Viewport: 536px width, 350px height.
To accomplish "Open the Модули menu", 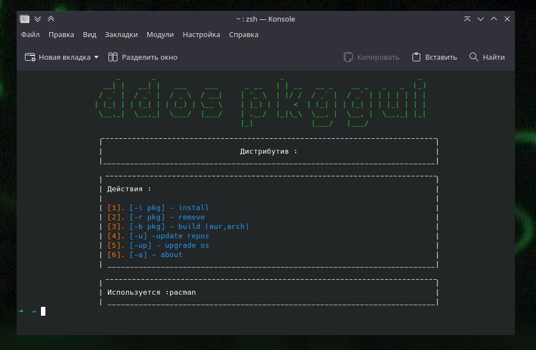I will point(160,34).
